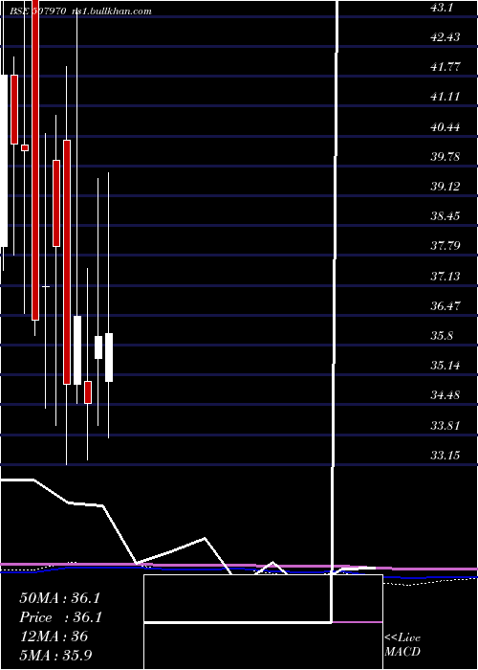Viewport: 478px width, 670px height.
Task: Click the 5MA : 35.9 readout
Action: 55,655
